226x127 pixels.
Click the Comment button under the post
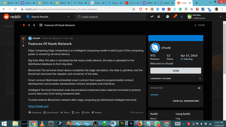(35, 113)
